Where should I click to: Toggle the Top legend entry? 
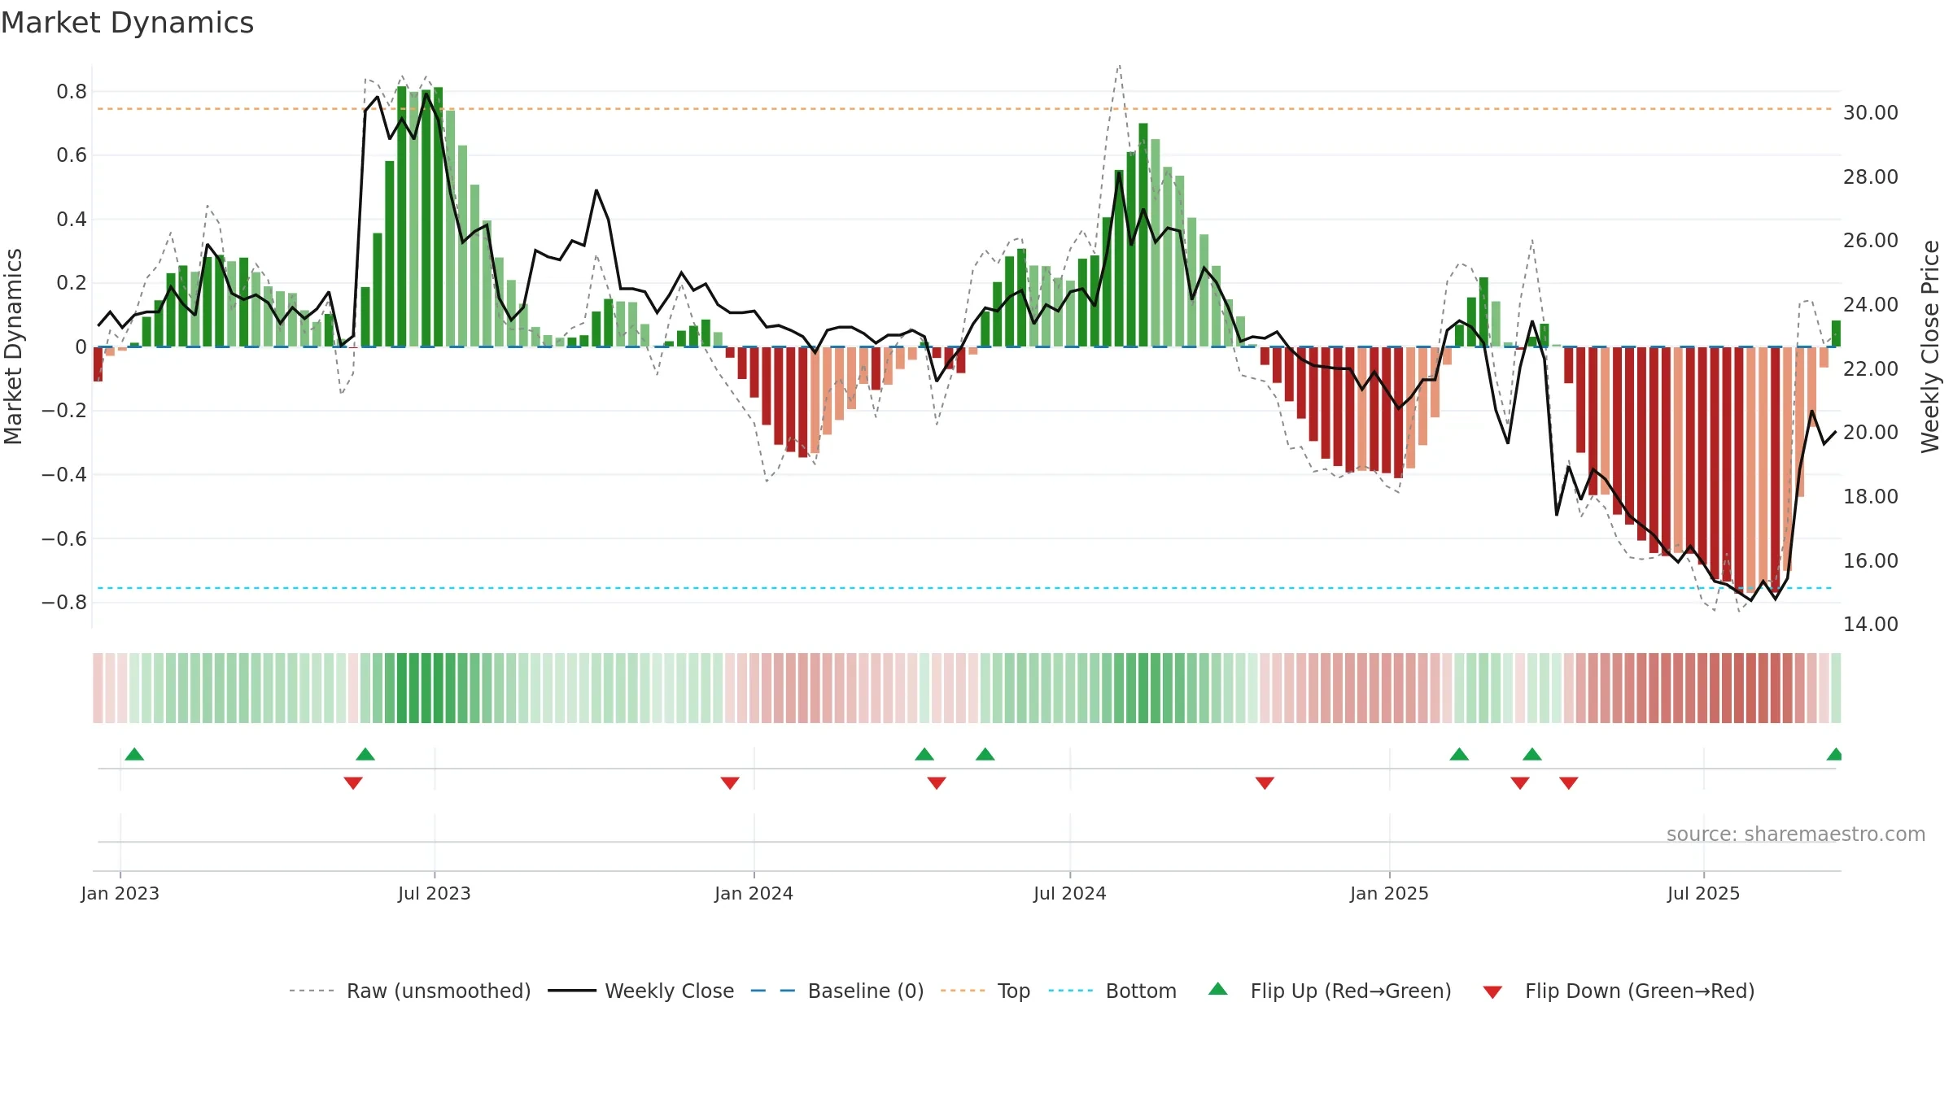[985, 991]
